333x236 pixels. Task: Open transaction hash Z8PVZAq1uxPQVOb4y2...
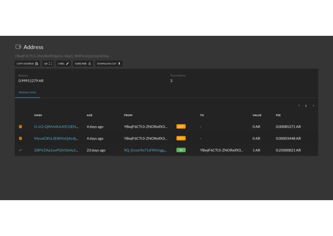[x=56, y=150]
